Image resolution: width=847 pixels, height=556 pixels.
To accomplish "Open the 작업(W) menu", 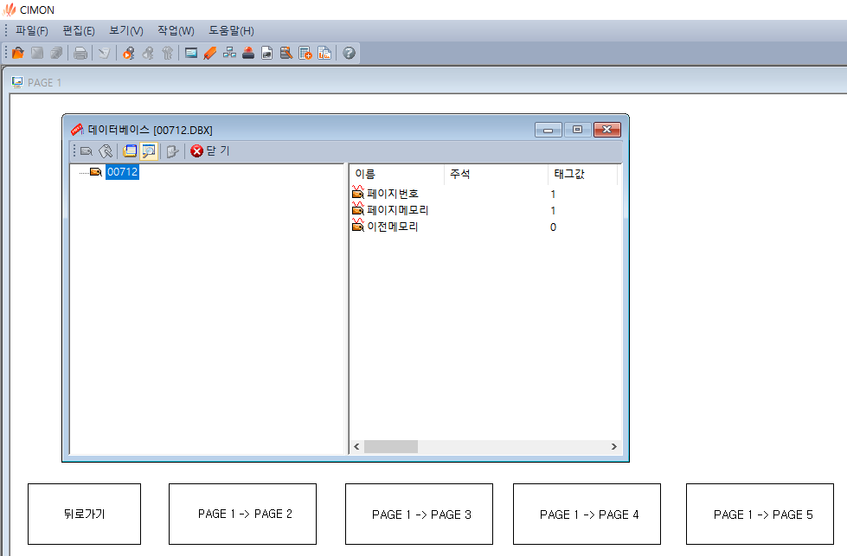I will 176,30.
